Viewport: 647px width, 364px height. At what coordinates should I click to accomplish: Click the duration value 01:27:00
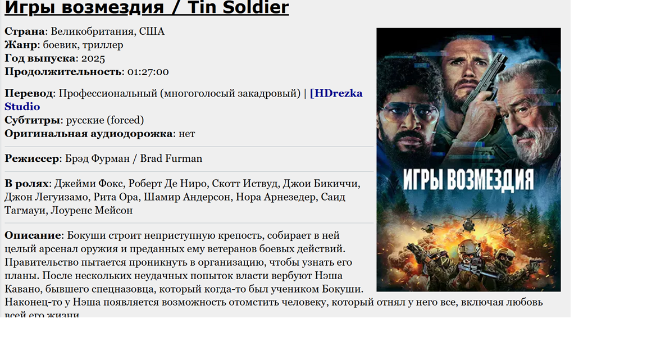148,72
